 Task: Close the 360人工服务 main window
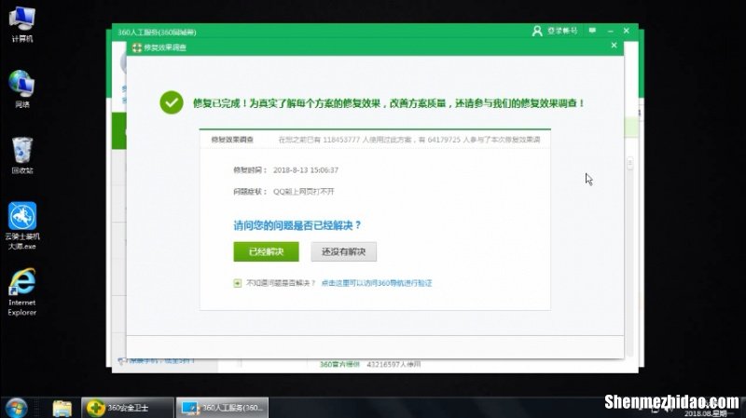coord(627,31)
